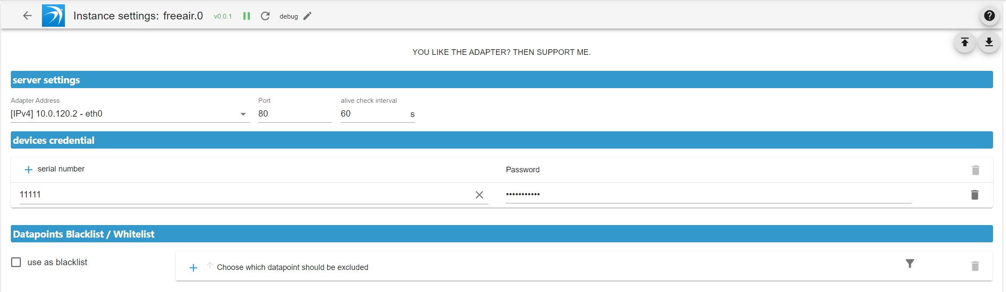Open the Adapter Address dropdown
The width and height of the screenshot is (1006, 292).
pos(130,114)
